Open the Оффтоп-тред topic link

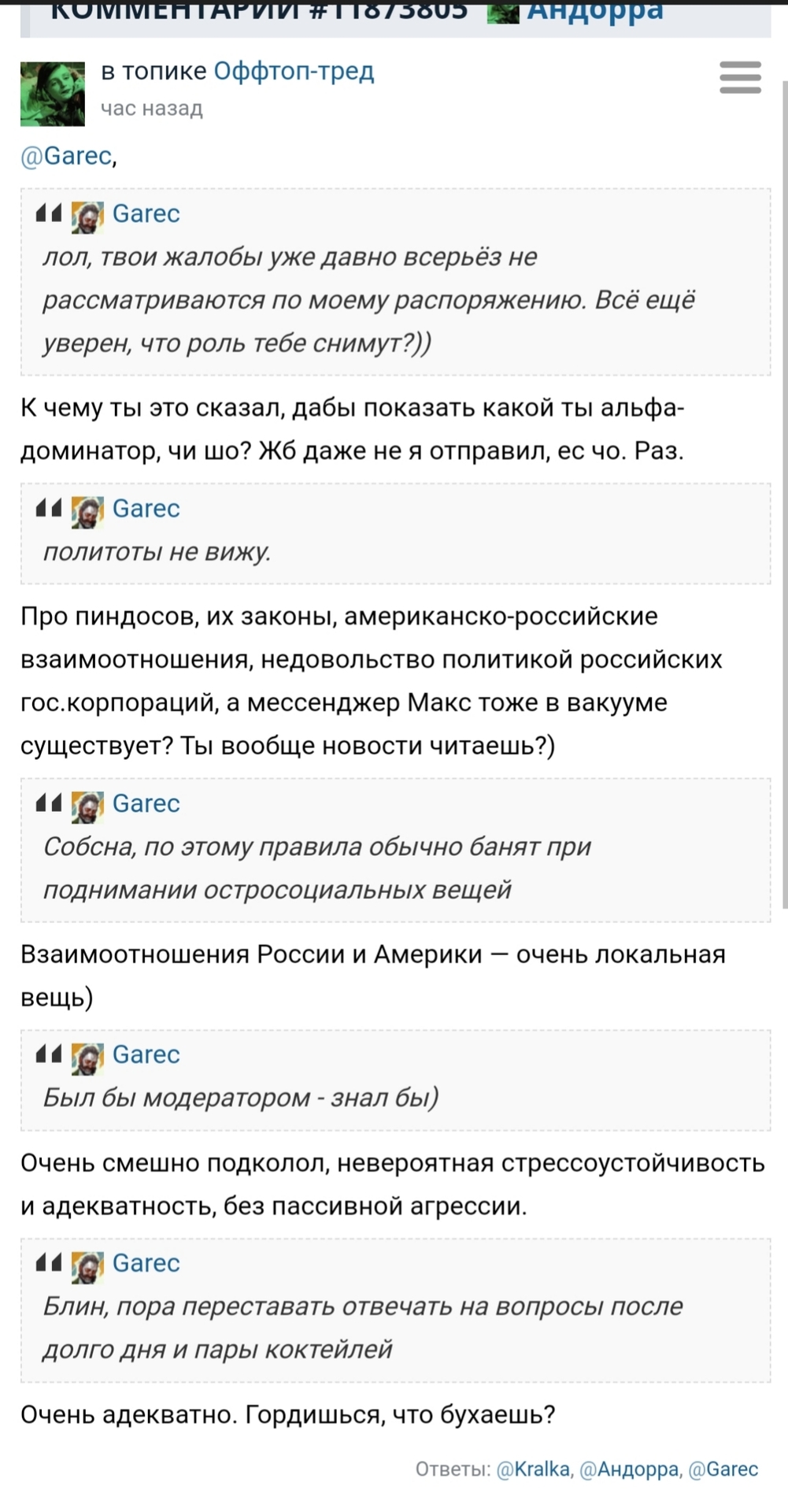pyautogui.click(x=294, y=71)
